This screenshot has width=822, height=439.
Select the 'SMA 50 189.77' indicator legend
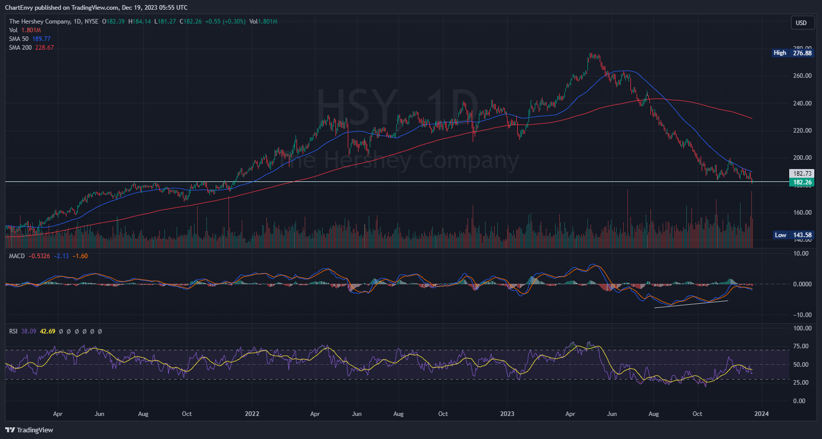30,39
